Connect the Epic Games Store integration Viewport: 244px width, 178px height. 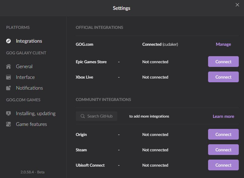223,62
